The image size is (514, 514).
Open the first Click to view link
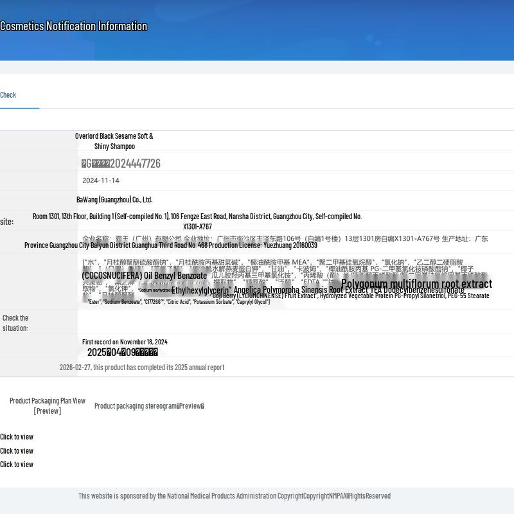pyautogui.click(x=17, y=437)
